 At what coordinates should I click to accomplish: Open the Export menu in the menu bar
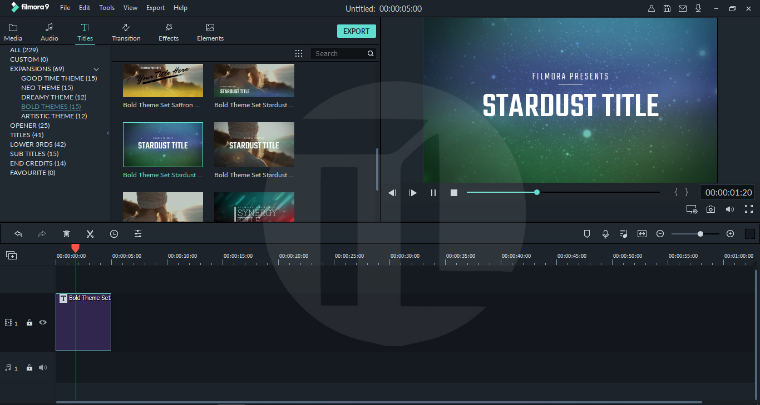point(155,7)
